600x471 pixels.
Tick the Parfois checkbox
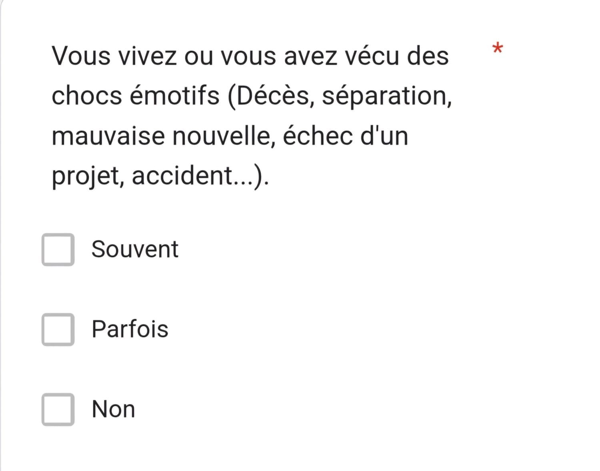[58, 329]
